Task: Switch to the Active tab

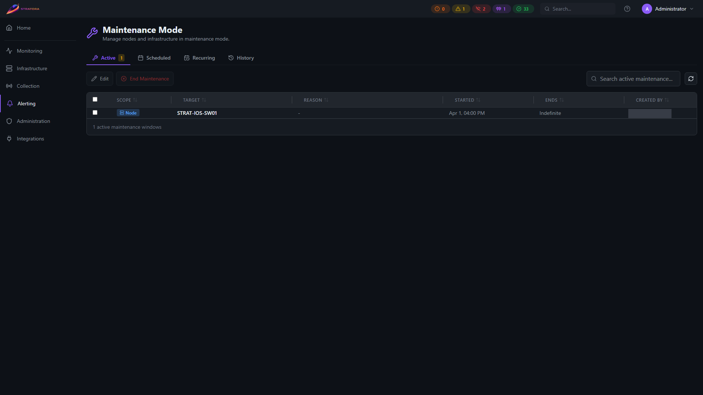Action: [x=108, y=58]
